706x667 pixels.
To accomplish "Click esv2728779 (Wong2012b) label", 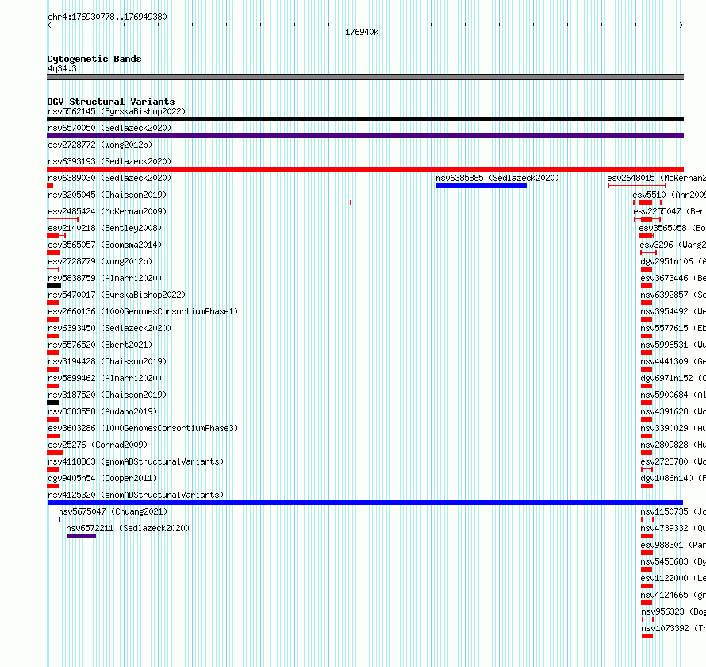I will point(100,261).
